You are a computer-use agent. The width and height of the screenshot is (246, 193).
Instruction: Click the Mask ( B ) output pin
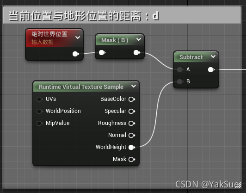tap(137, 52)
